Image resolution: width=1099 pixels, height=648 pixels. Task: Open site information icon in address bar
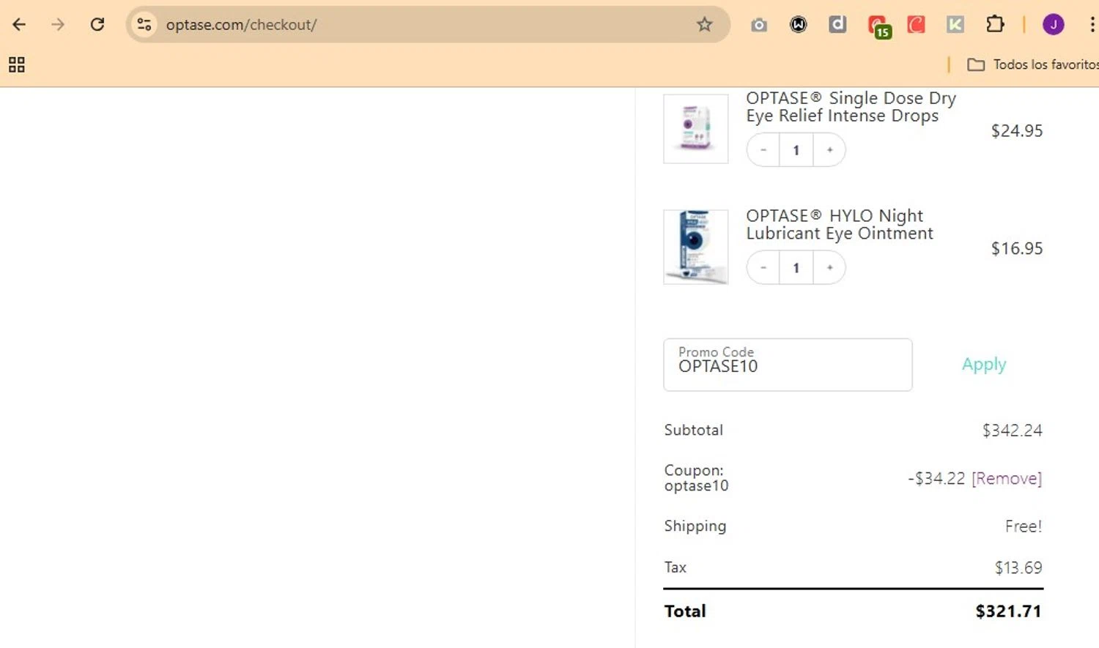[x=144, y=24]
